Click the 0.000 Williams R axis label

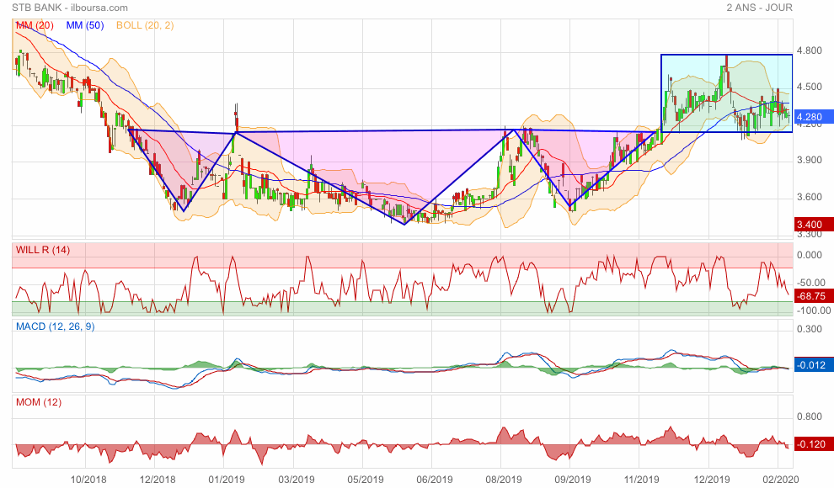(810, 255)
